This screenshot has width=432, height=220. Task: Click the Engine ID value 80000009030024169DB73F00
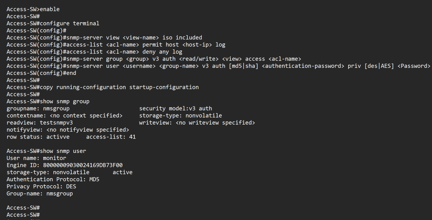click(x=83, y=165)
